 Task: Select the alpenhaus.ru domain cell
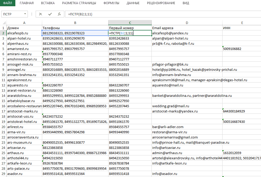tap(24, 44)
